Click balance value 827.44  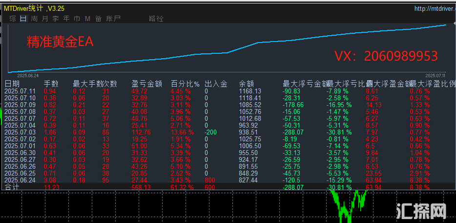[x=248, y=180]
